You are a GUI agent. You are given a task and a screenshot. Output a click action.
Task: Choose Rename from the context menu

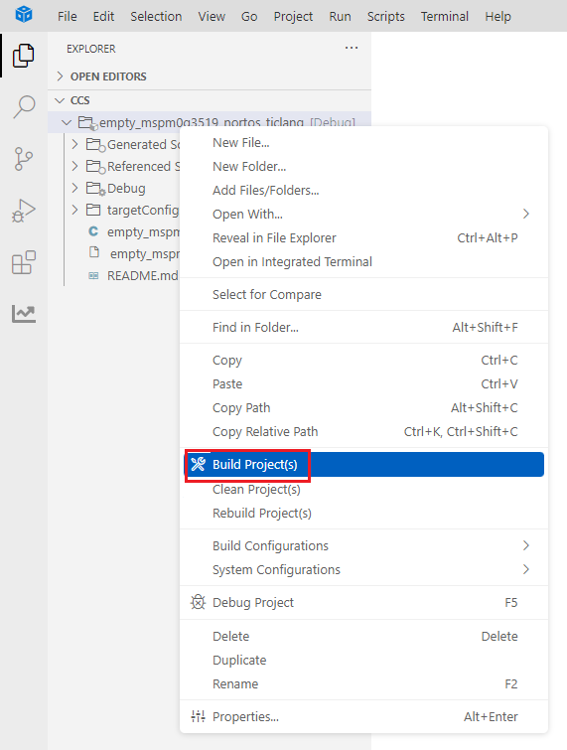click(363, 684)
